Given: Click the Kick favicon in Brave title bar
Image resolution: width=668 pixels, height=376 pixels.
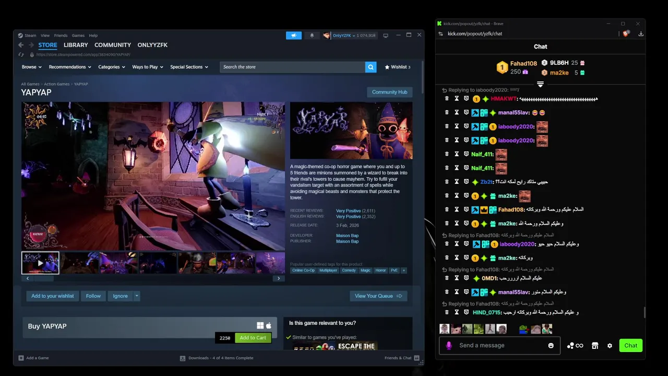Looking at the screenshot, I should click(x=439, y=23).
